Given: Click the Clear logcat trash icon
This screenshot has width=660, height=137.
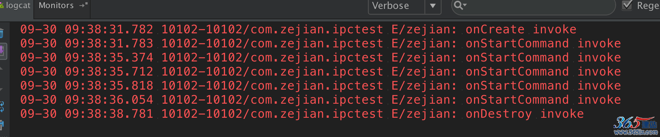Looking at the screenshot, I should tap(1, 34).
